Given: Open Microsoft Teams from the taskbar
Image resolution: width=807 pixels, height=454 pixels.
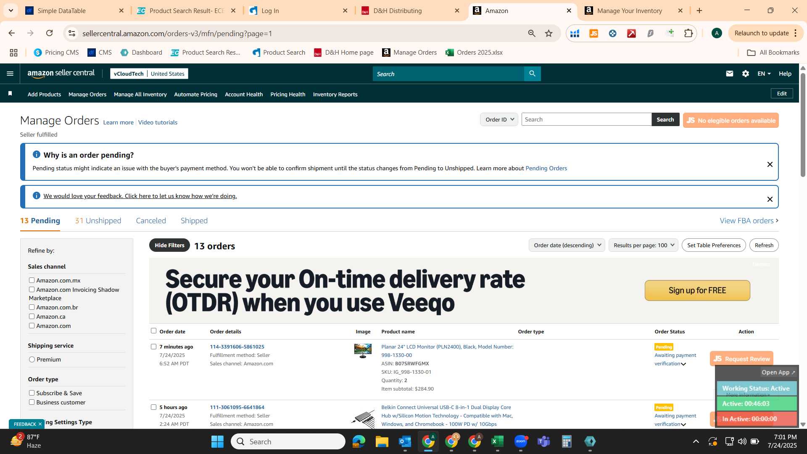Looking at the screenshot, I should click(544, 441).
